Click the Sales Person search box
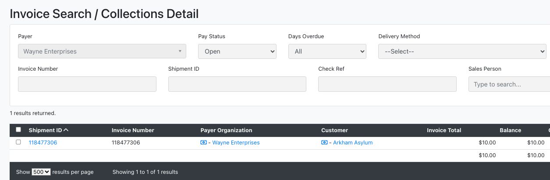Screen dimensions: 550x180 tap(509, 84)
